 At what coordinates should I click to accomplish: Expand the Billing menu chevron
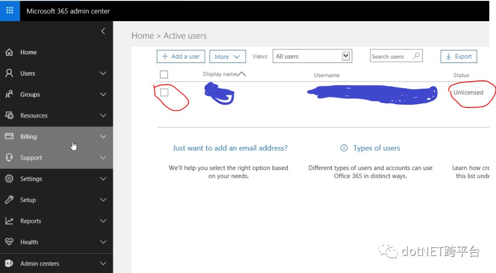103,136
